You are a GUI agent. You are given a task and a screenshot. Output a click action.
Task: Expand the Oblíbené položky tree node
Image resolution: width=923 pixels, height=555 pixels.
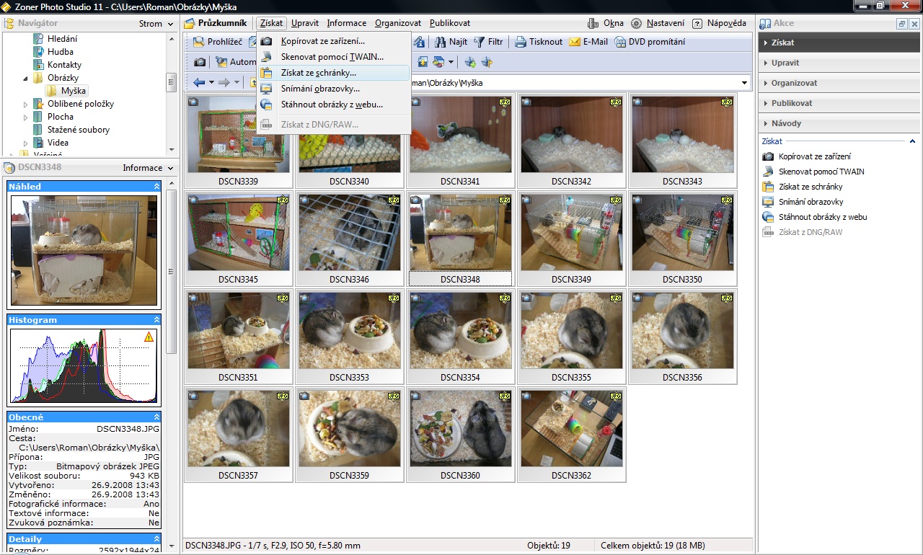click(26, 104)
